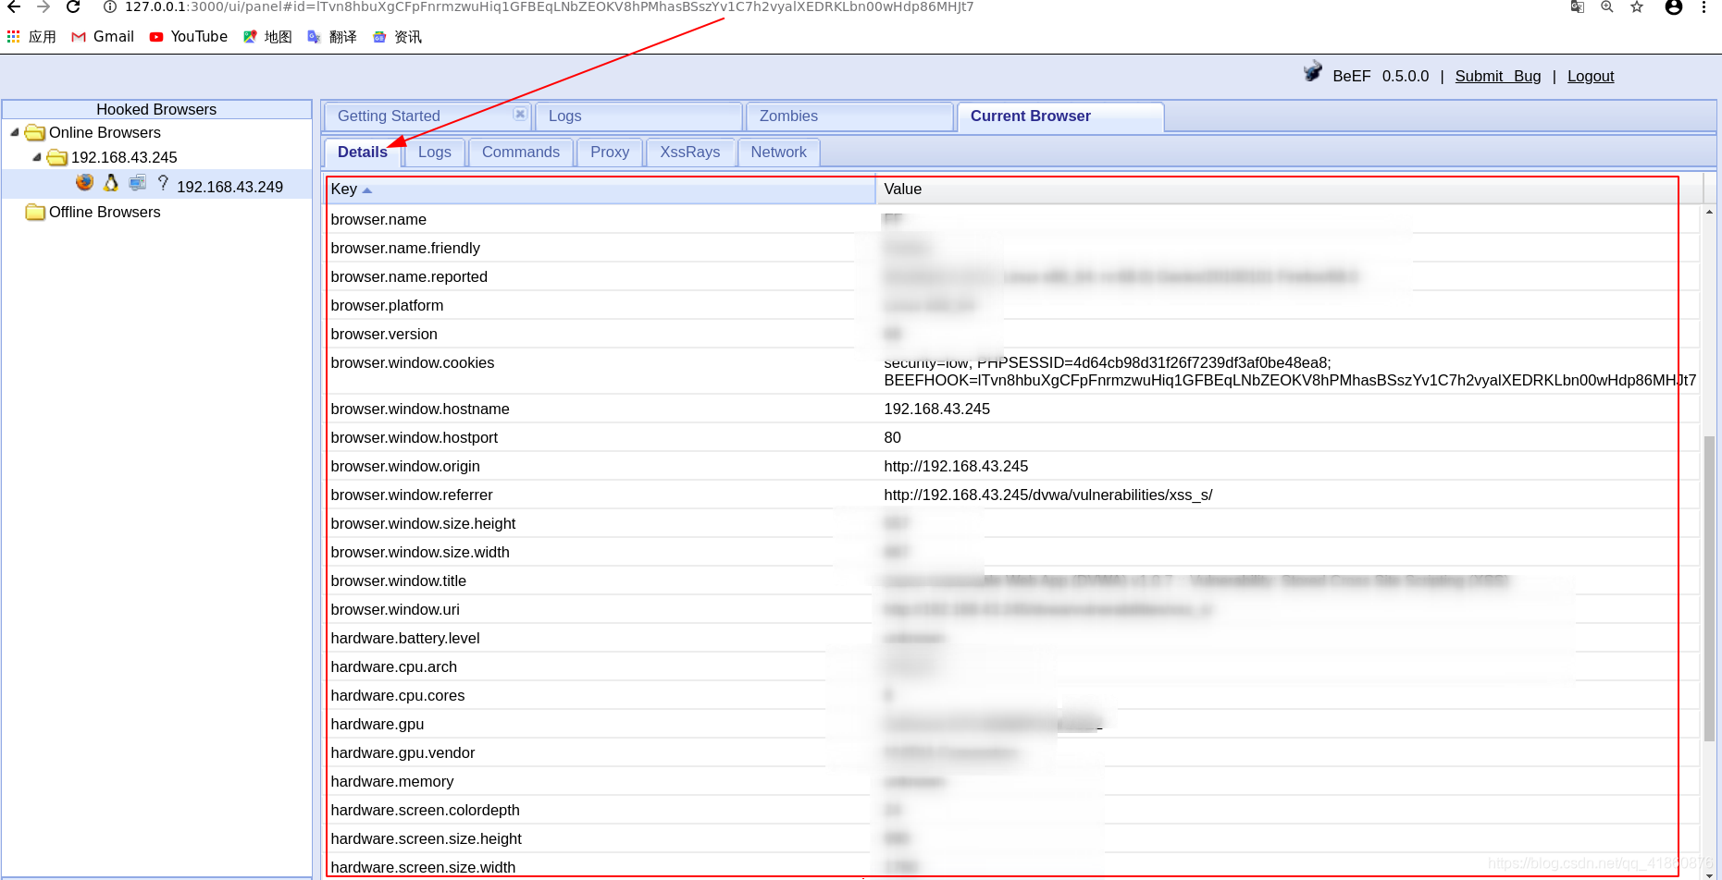
Task: Click the browser.window.hostname value 192.168.43.245
Action: [936, 409]
